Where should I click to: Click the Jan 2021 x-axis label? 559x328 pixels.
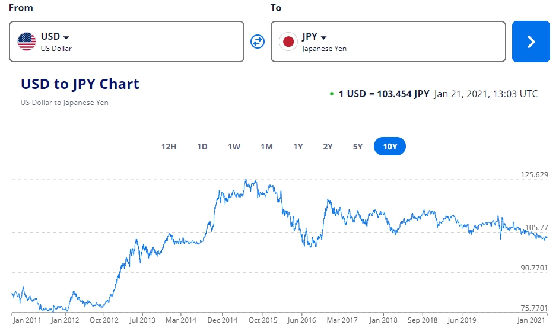[532, 320]
